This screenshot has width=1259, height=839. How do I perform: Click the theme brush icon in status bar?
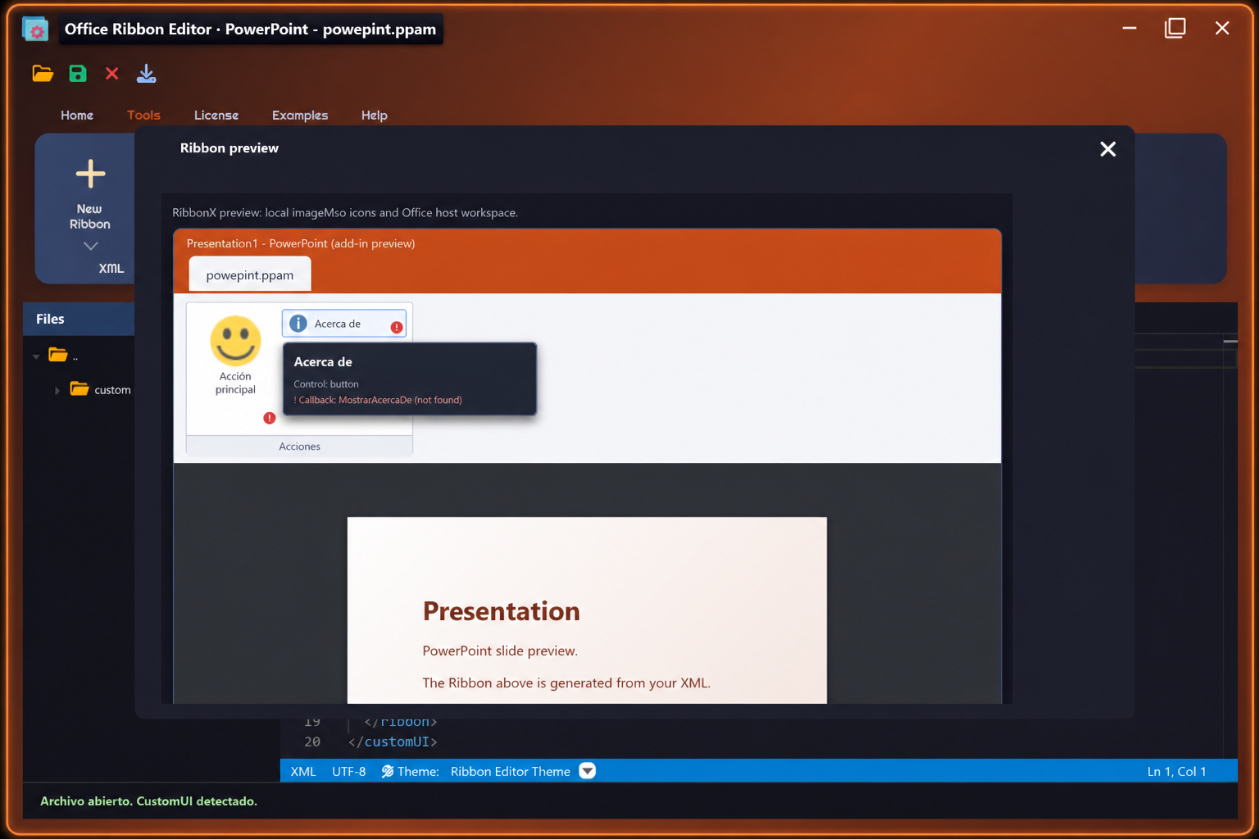click(388, 771)
